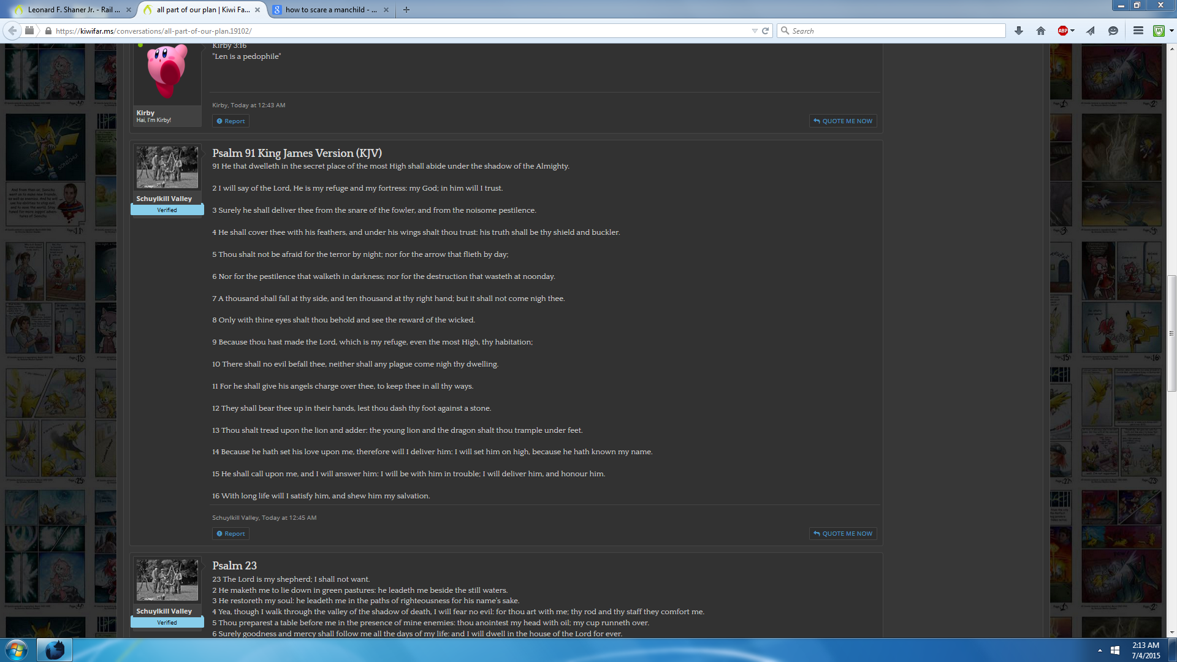The image size is (1177, 662).
Task: Open Schuylkill Valley's profile from Psalm 91 post
Action: pyautogui.click(x=164, y=199)
